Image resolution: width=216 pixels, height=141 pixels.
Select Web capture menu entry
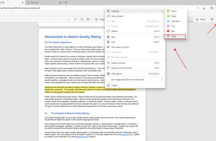click(x=135, y=74)
